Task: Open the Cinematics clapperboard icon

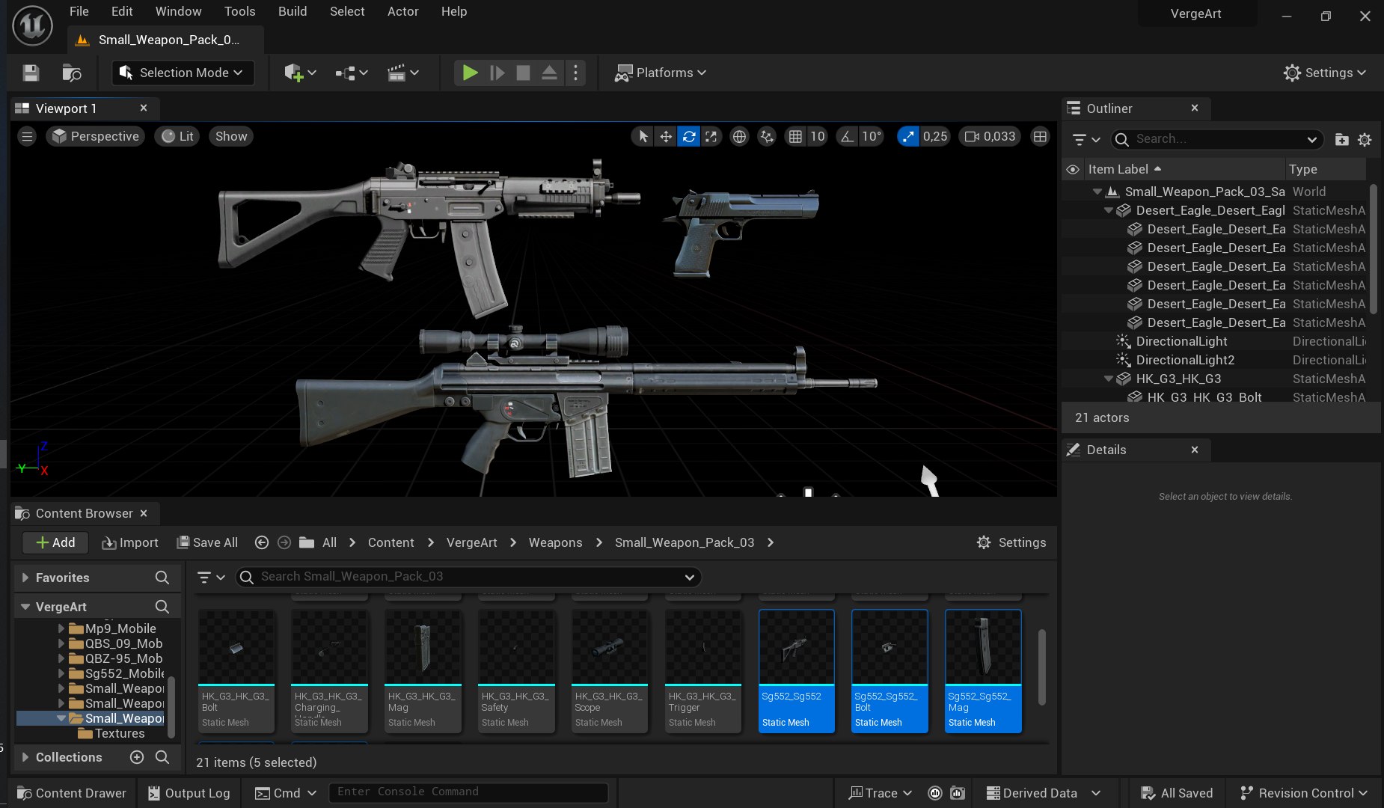Action: click(x=402, y=73)
